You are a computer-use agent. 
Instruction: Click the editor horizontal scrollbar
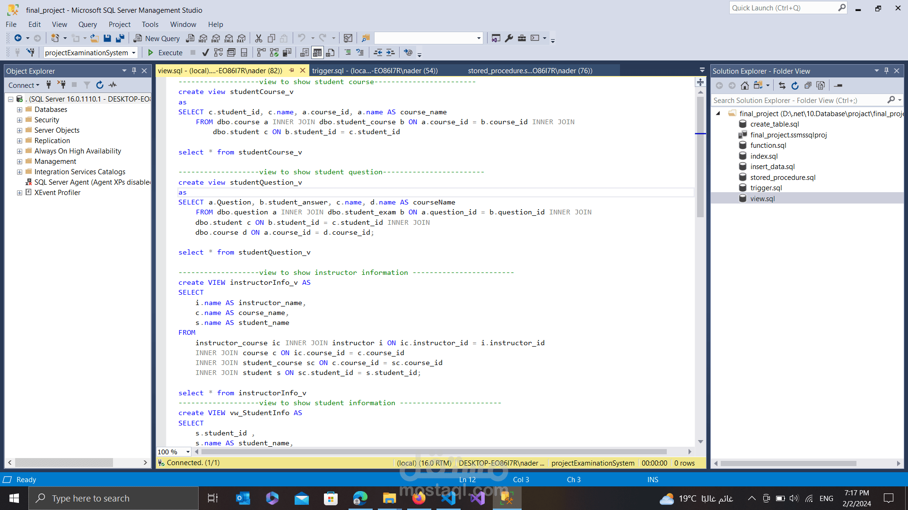433,452
